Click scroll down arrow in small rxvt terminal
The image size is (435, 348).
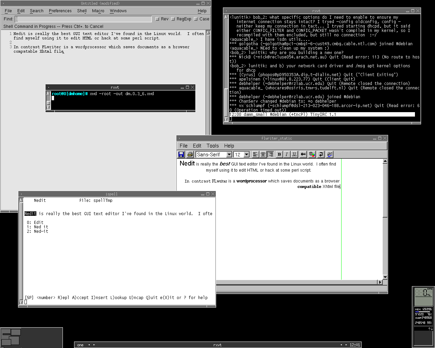click(48, 107)
